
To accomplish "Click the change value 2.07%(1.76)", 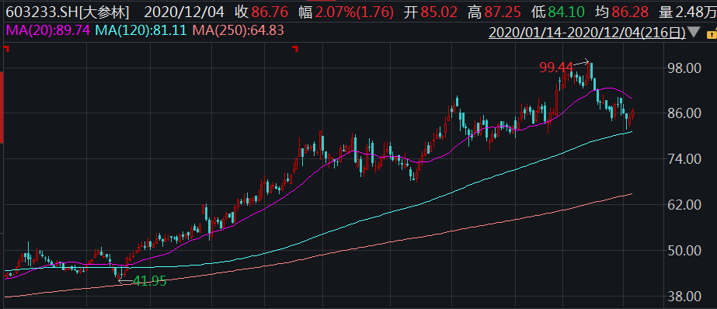I will tap(355, 12).
